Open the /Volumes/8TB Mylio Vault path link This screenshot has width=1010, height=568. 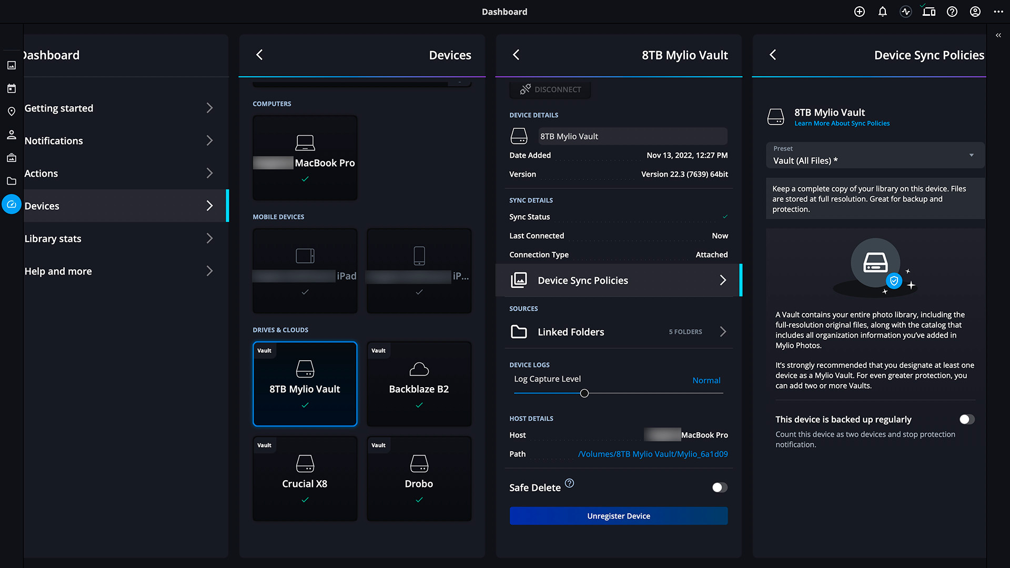coord(653,454)
